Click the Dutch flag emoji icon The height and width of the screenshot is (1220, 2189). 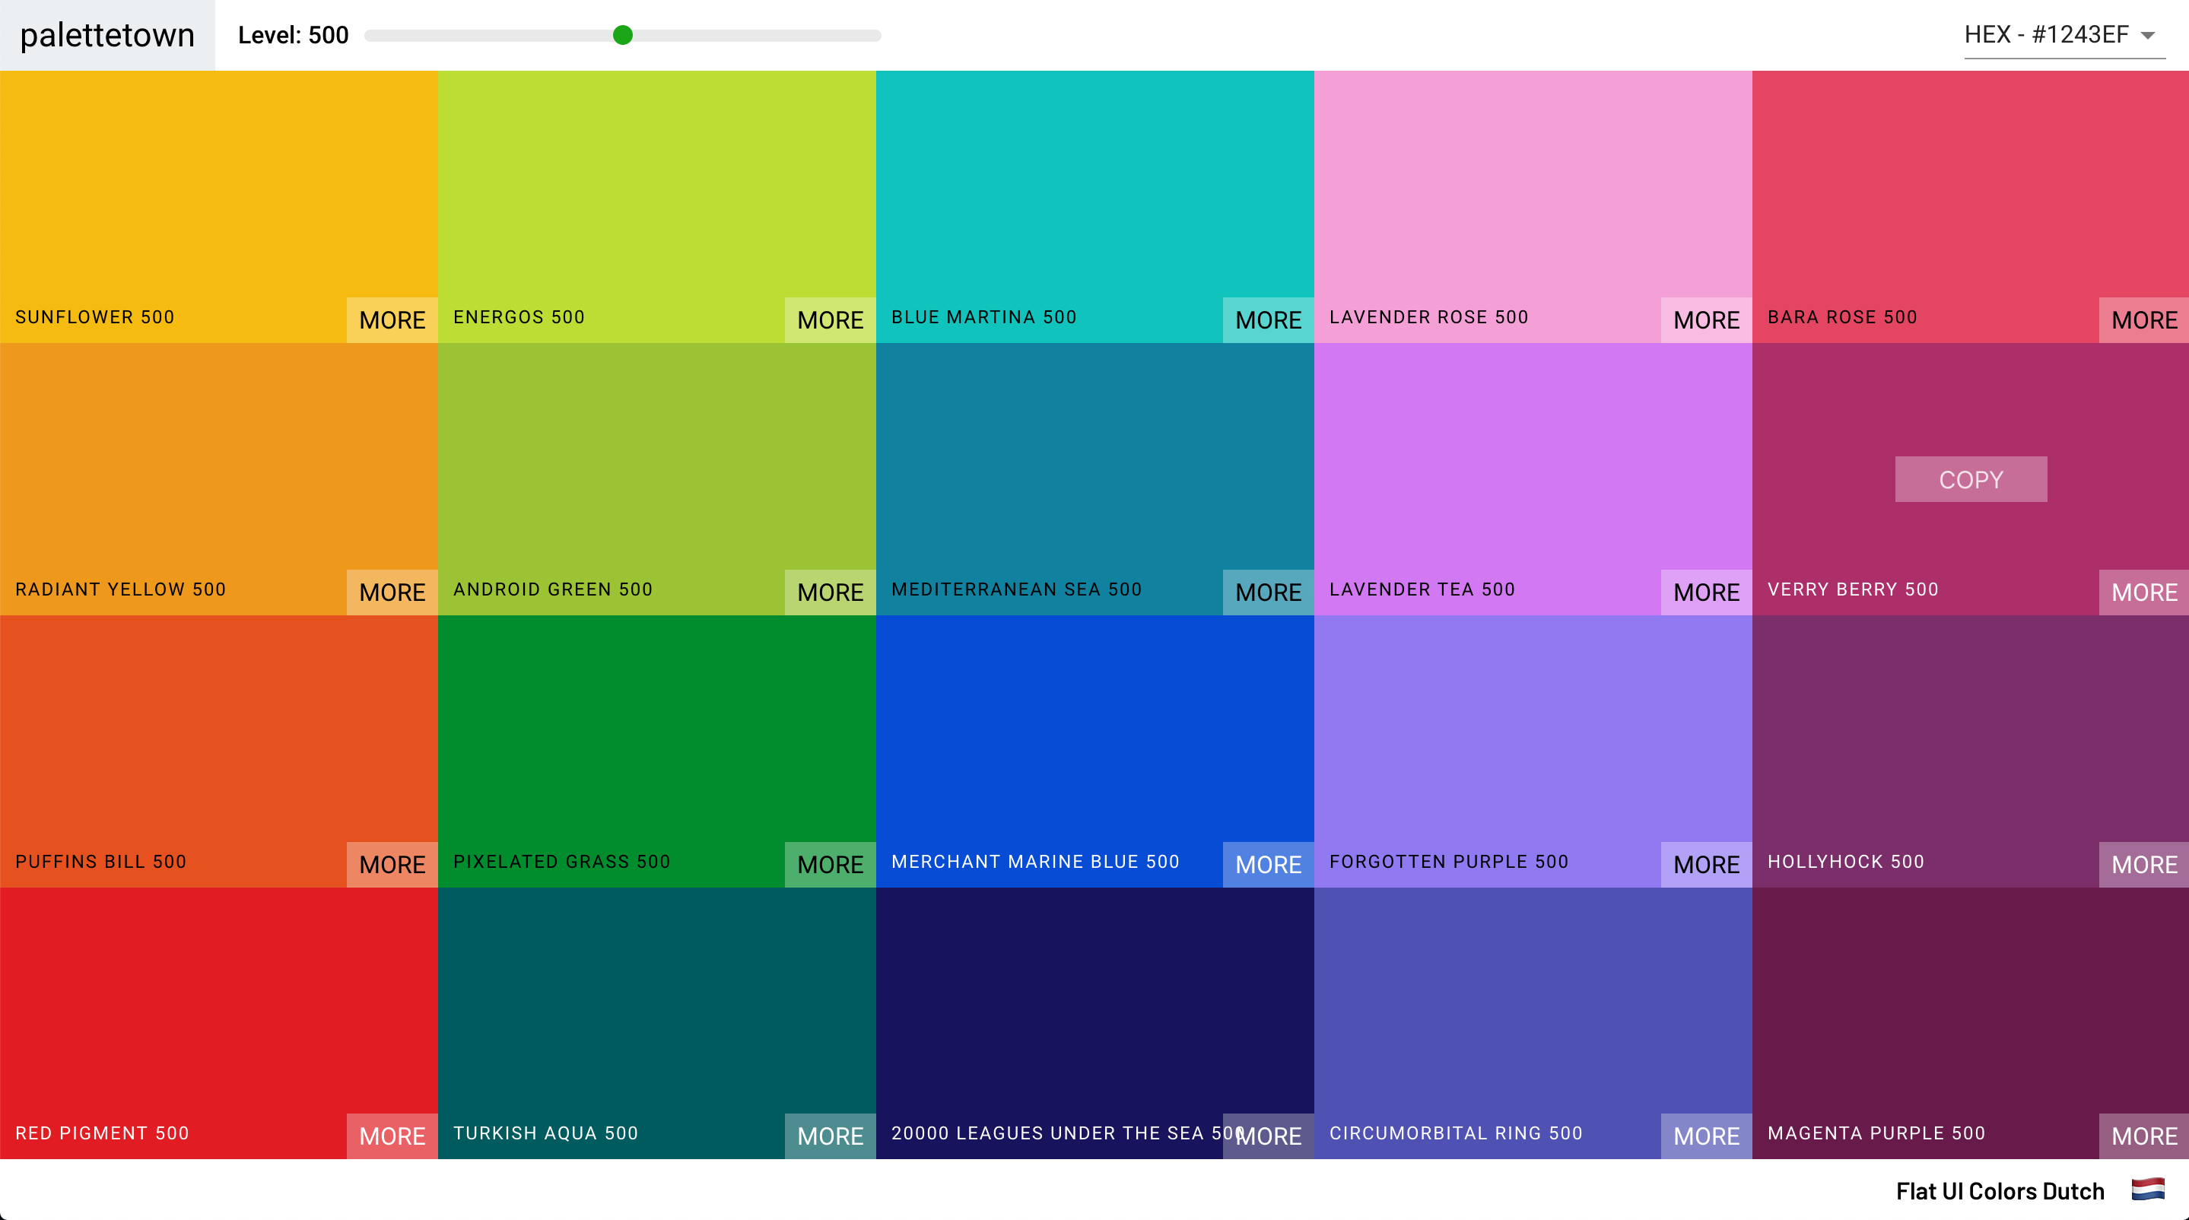coord(2147,1190)
